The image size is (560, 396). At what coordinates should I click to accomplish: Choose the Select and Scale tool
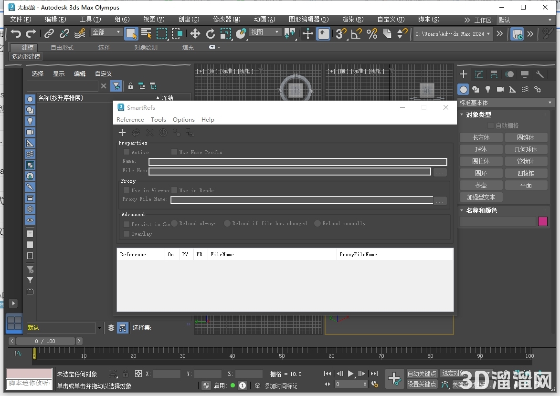[x=226, y=33]
